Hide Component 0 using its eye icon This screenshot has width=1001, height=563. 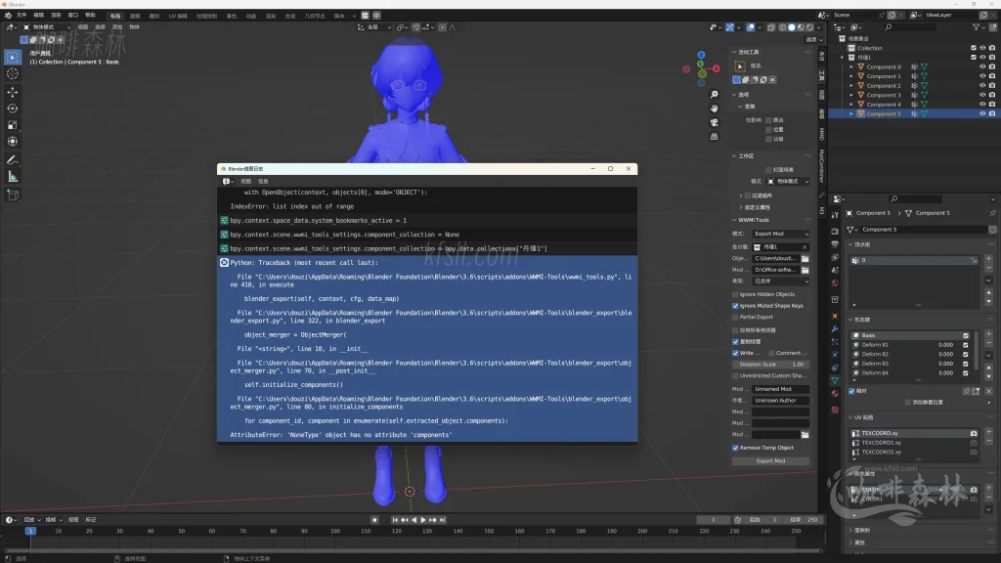click(982, 66)
